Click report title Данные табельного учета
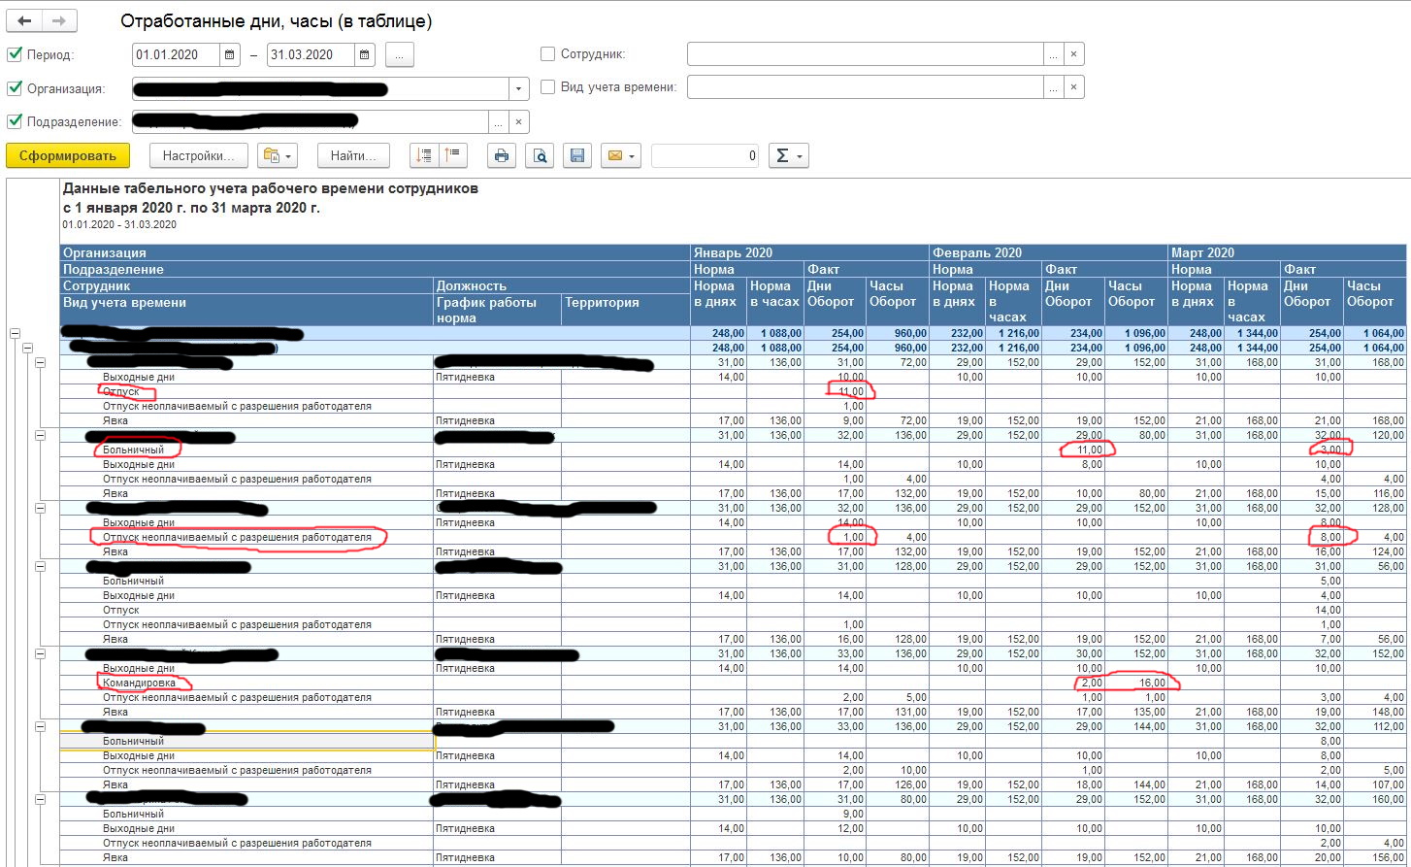 tap(270, 189)
